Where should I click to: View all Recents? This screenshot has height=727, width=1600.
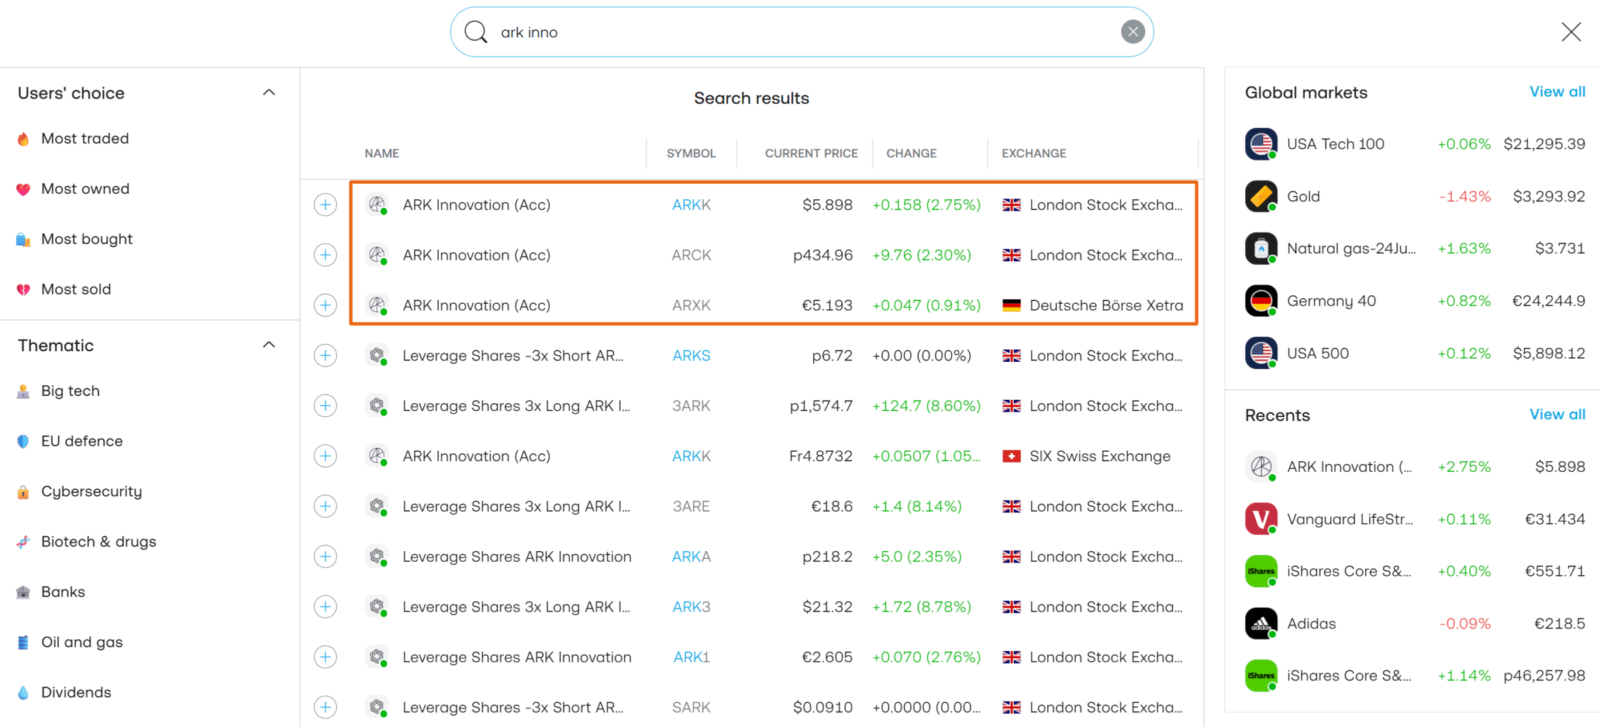1557,414
